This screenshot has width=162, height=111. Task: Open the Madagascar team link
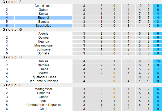coord(43,89)
